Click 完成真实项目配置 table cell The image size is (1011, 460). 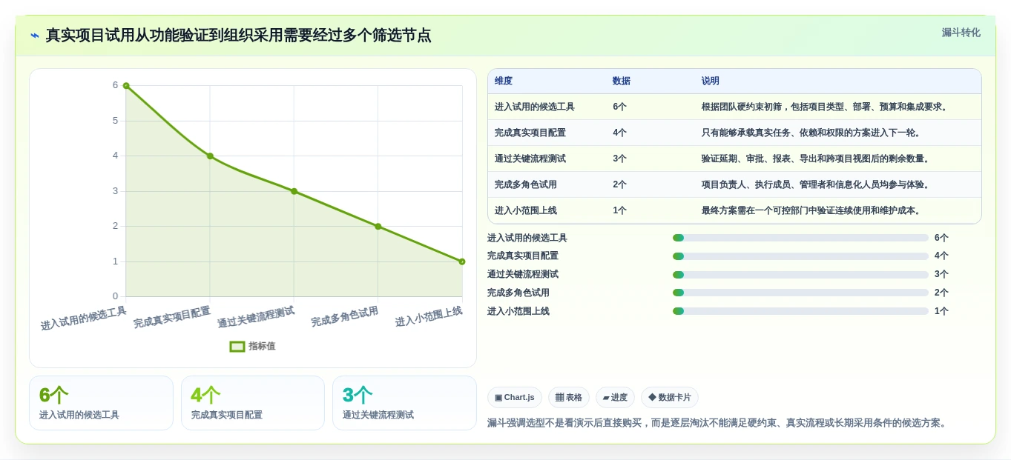[x=530, y=133]
